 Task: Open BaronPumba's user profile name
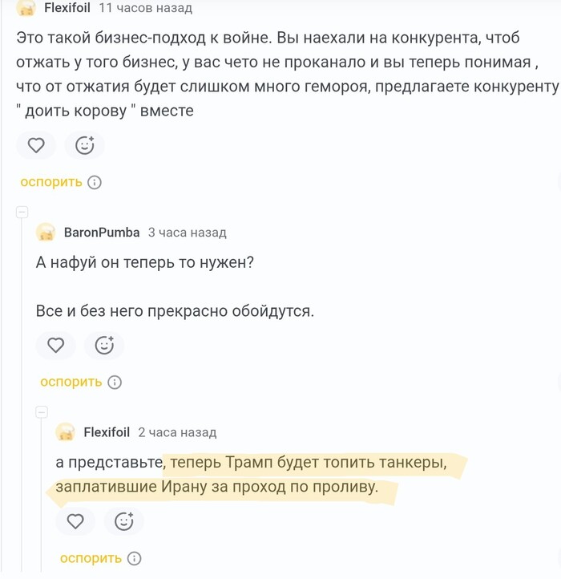click(x=102, y=233)
